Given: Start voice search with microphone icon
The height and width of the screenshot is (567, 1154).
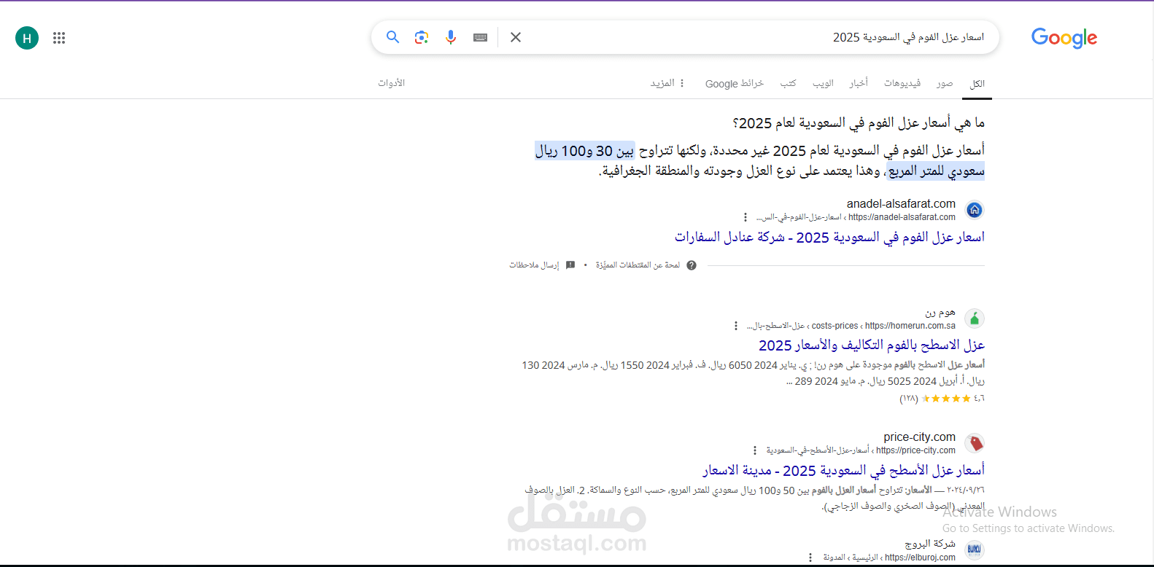Looking at the screenshot, I should click(x=451, y=37).
